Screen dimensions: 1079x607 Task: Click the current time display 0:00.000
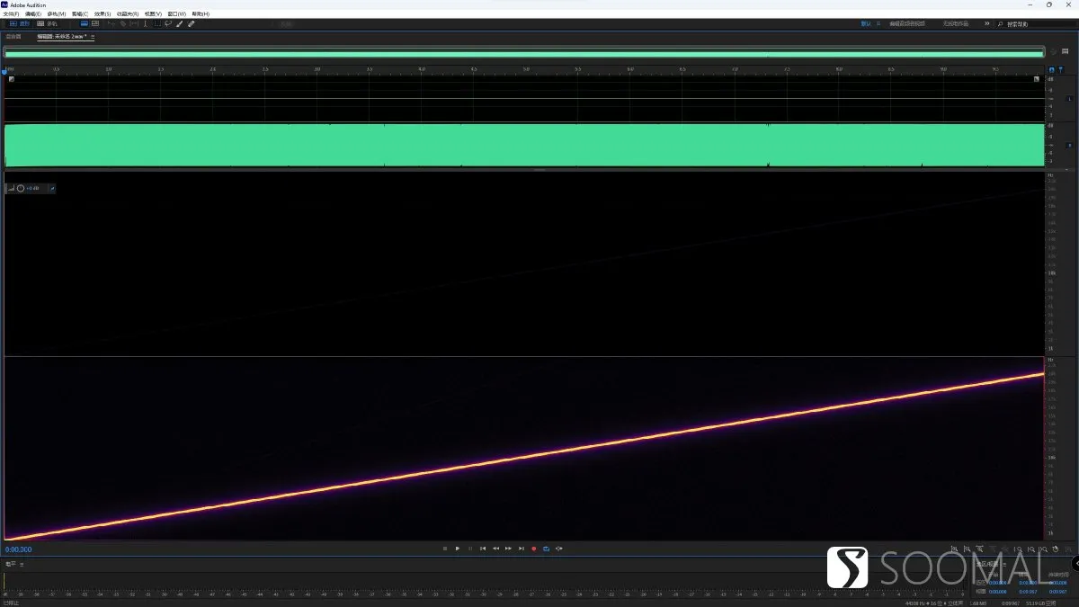(19, 549)
